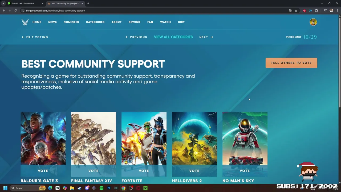Go to the NEXT category
This screenshot has width=341, height=192.
click(x=206, y=37)
